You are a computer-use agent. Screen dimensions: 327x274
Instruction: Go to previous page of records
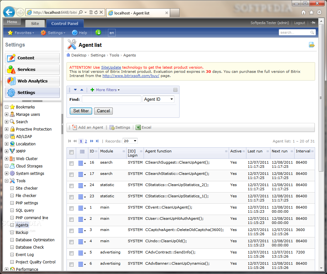(75, 141)
